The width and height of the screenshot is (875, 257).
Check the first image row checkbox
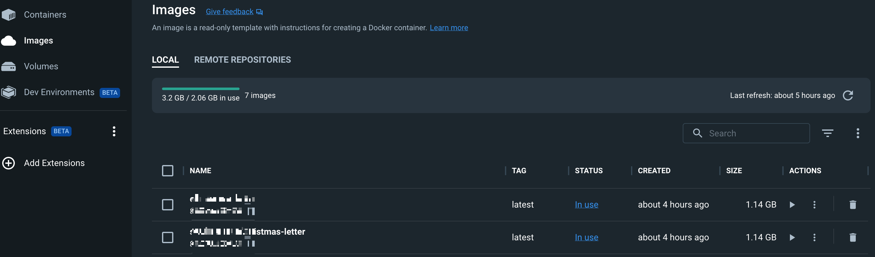point(167,204)
